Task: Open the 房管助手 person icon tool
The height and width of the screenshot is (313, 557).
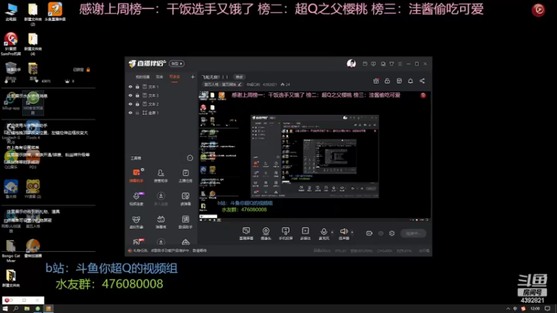Action: [161, 176]
